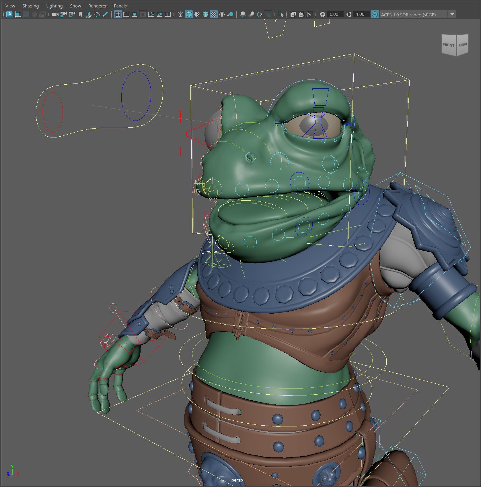Toggle screen space ambient occlusion icon
Image resolution: width=481 pixels, height=487 pixels.
243,14
